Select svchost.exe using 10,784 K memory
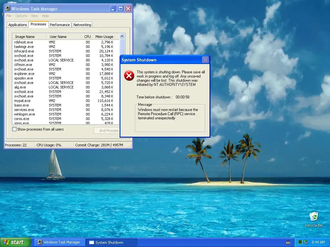The width and height of the screenshot is (330, 247). tap(66, 56)
